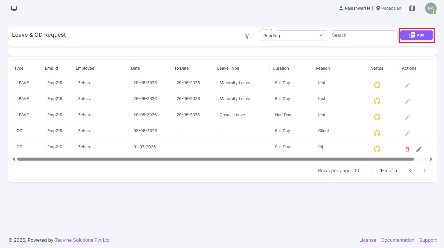
Task: Click the Date column header
Action: 135,68
